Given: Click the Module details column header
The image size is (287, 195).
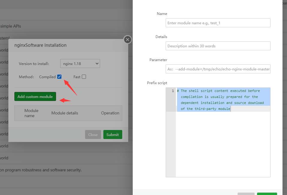Looking at the screenshot, I should tap(65, 113).
